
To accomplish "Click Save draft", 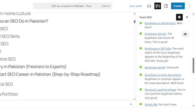I will 136,6.
